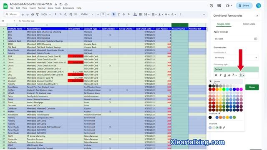Click the move-to-folder icon beside title
The width and height of the screenshot is (267, 150).
pyautogui.click(x=61, y=4)
